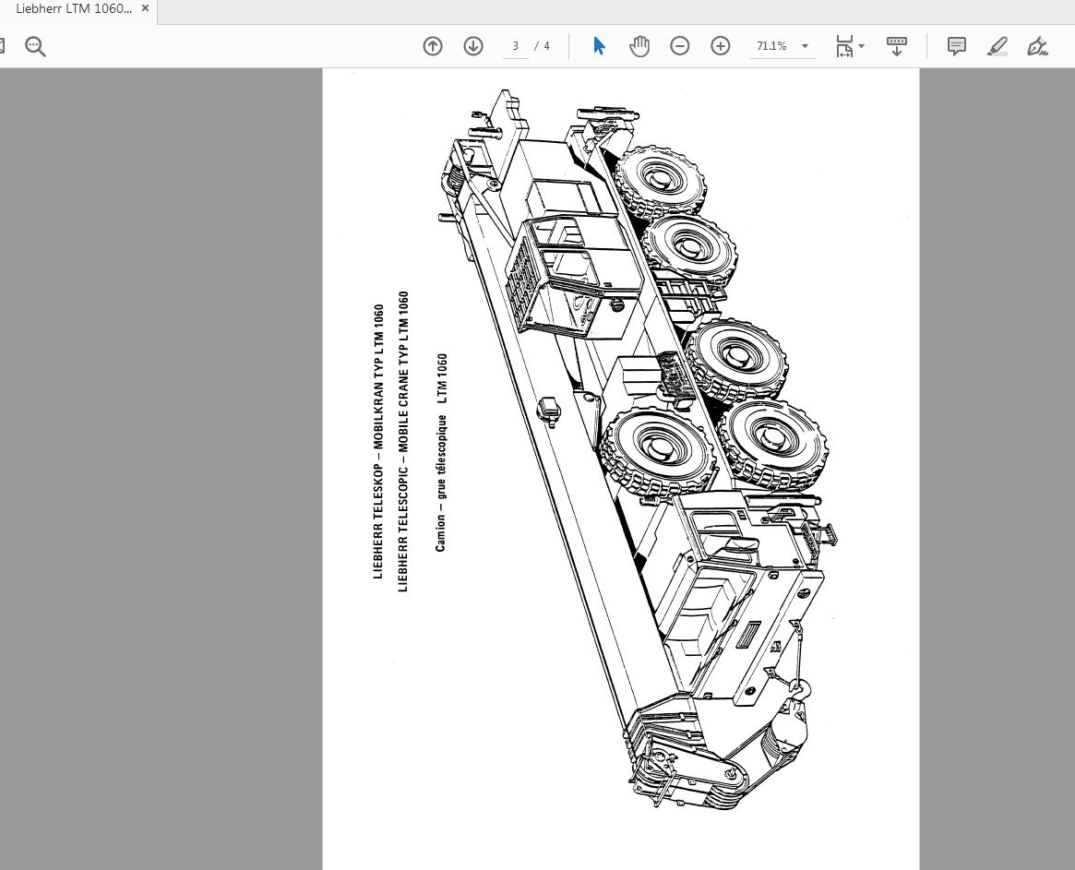Click the zoom percentage value 71.1%
This screenshot has height=870, width=1075.
[771, 46]
